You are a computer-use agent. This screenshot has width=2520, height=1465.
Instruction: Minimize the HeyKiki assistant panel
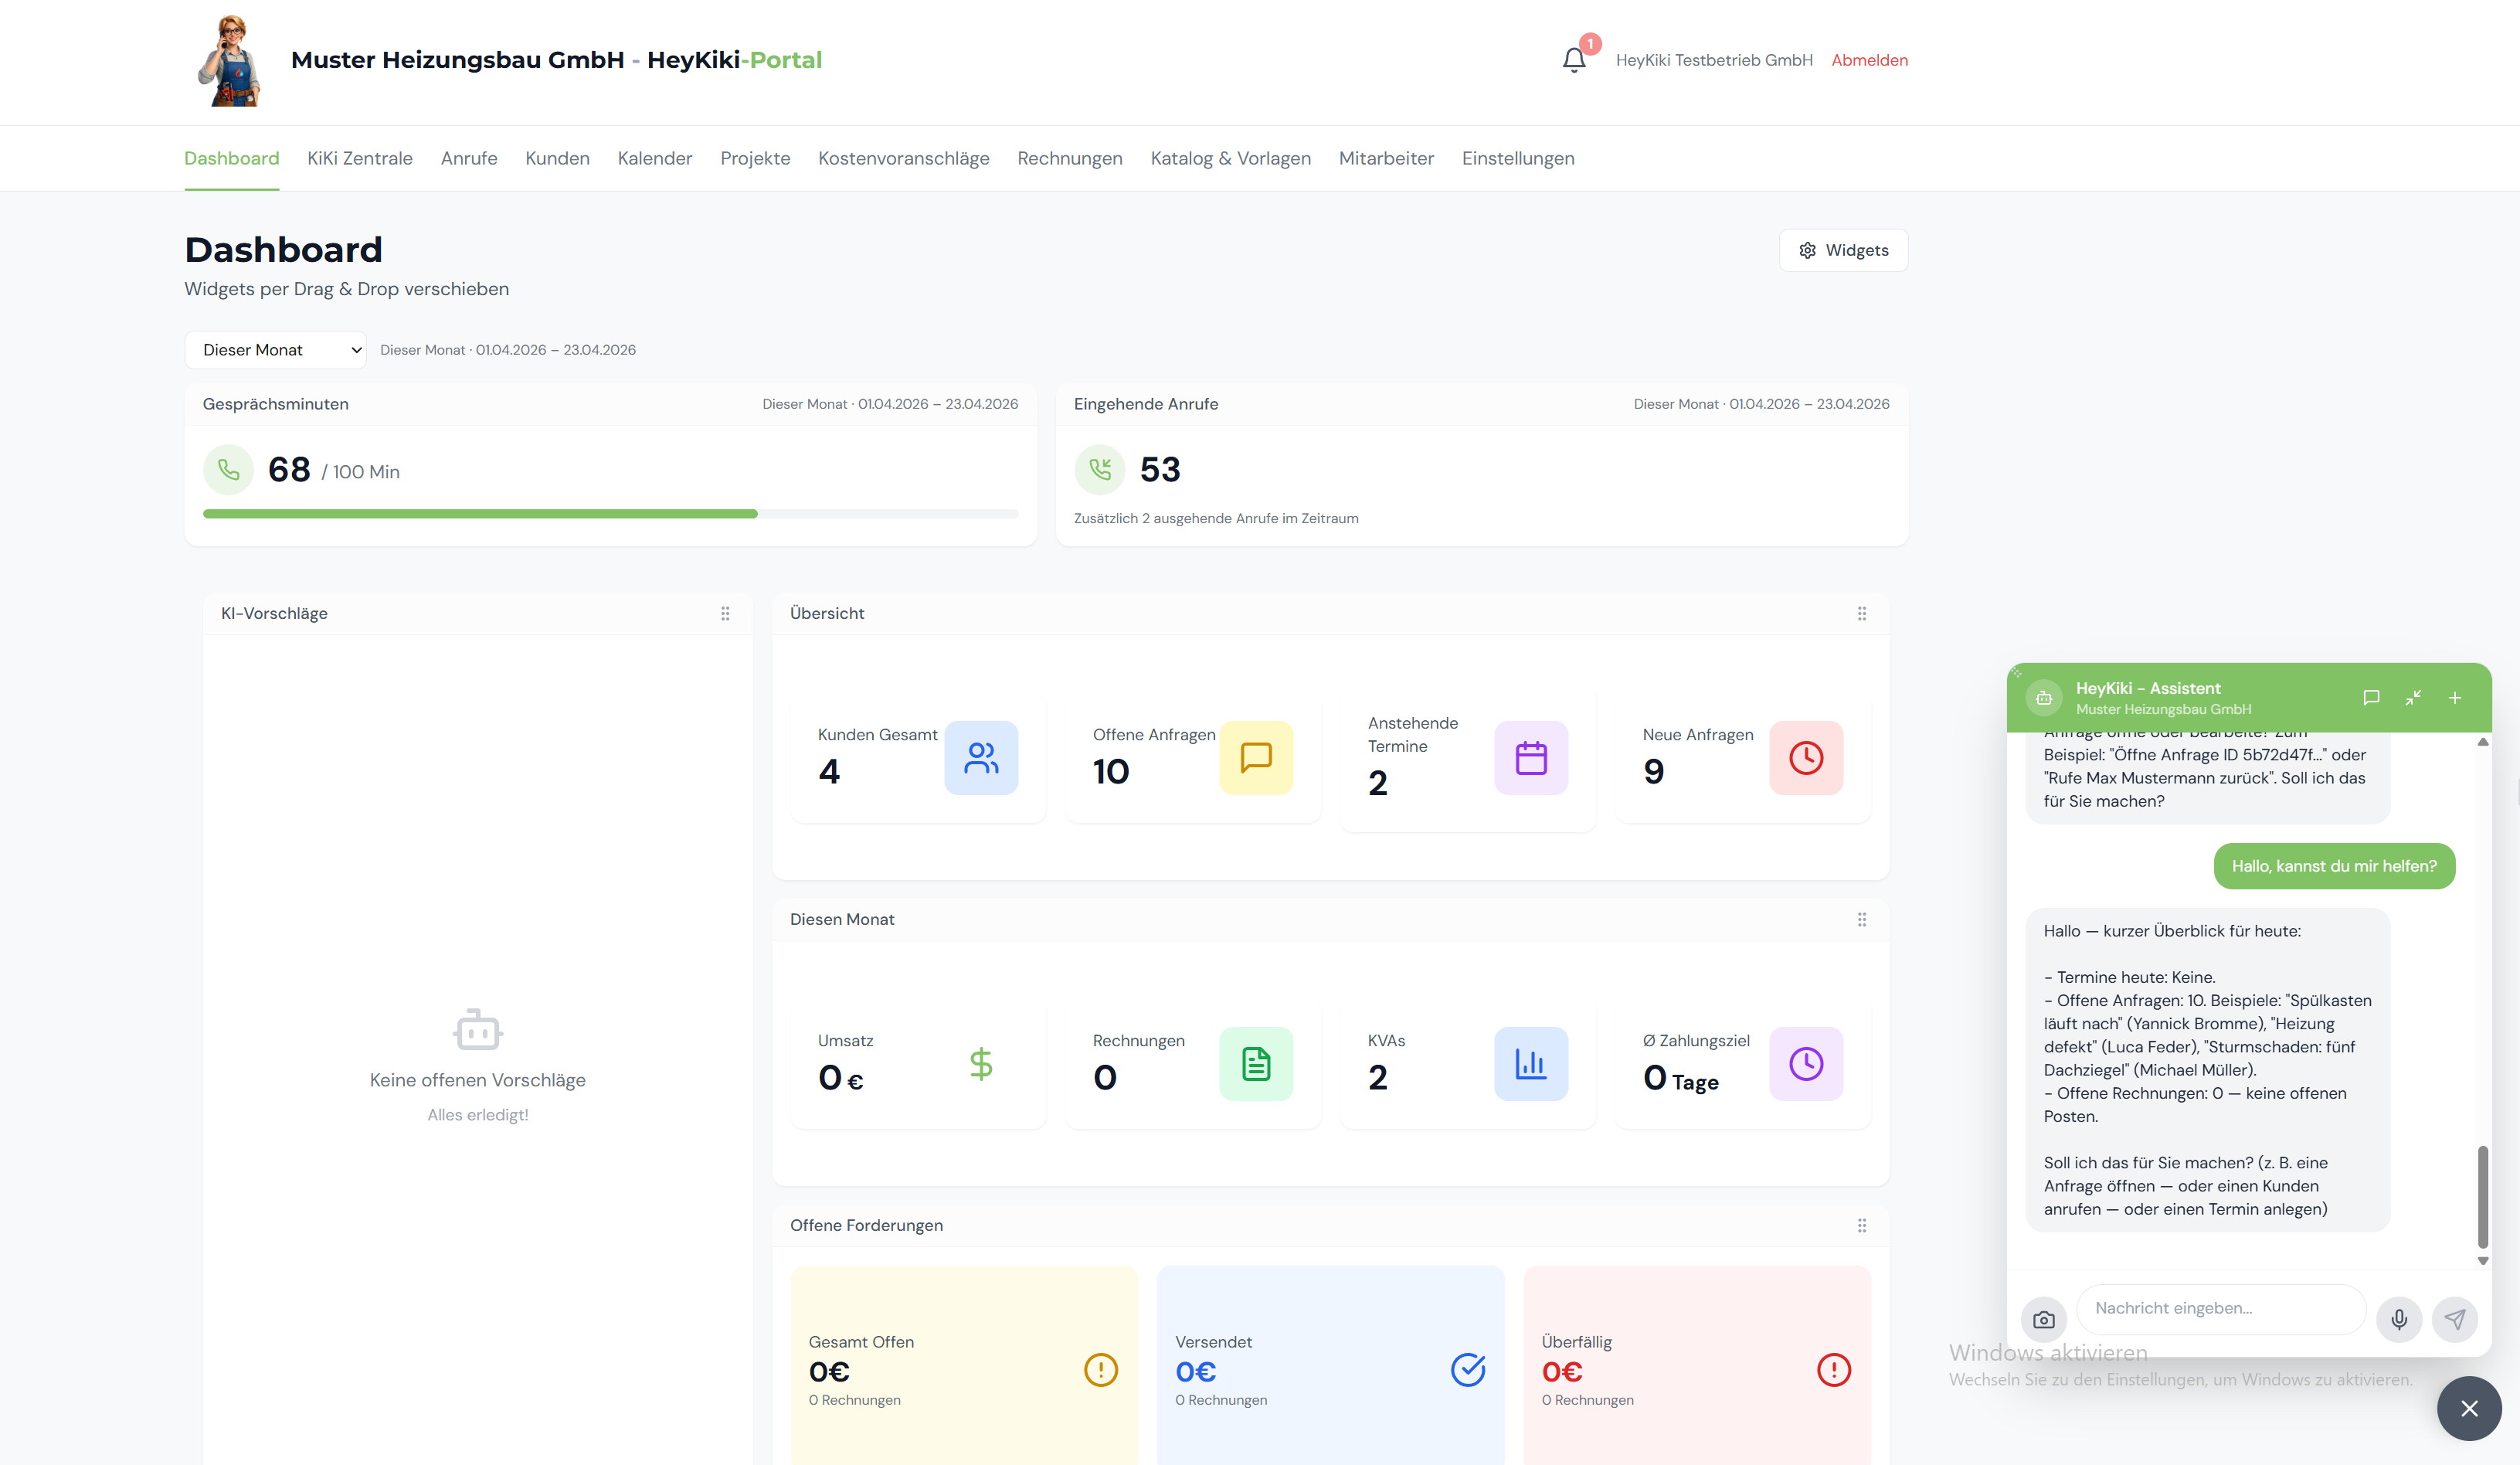tap(2413, 697)
